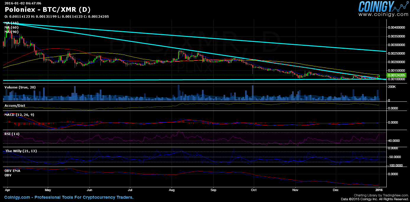Select the Poloniex - BTC/XMR (D) chart title
This screenshot has height=202, width=410.
point(48,10)
